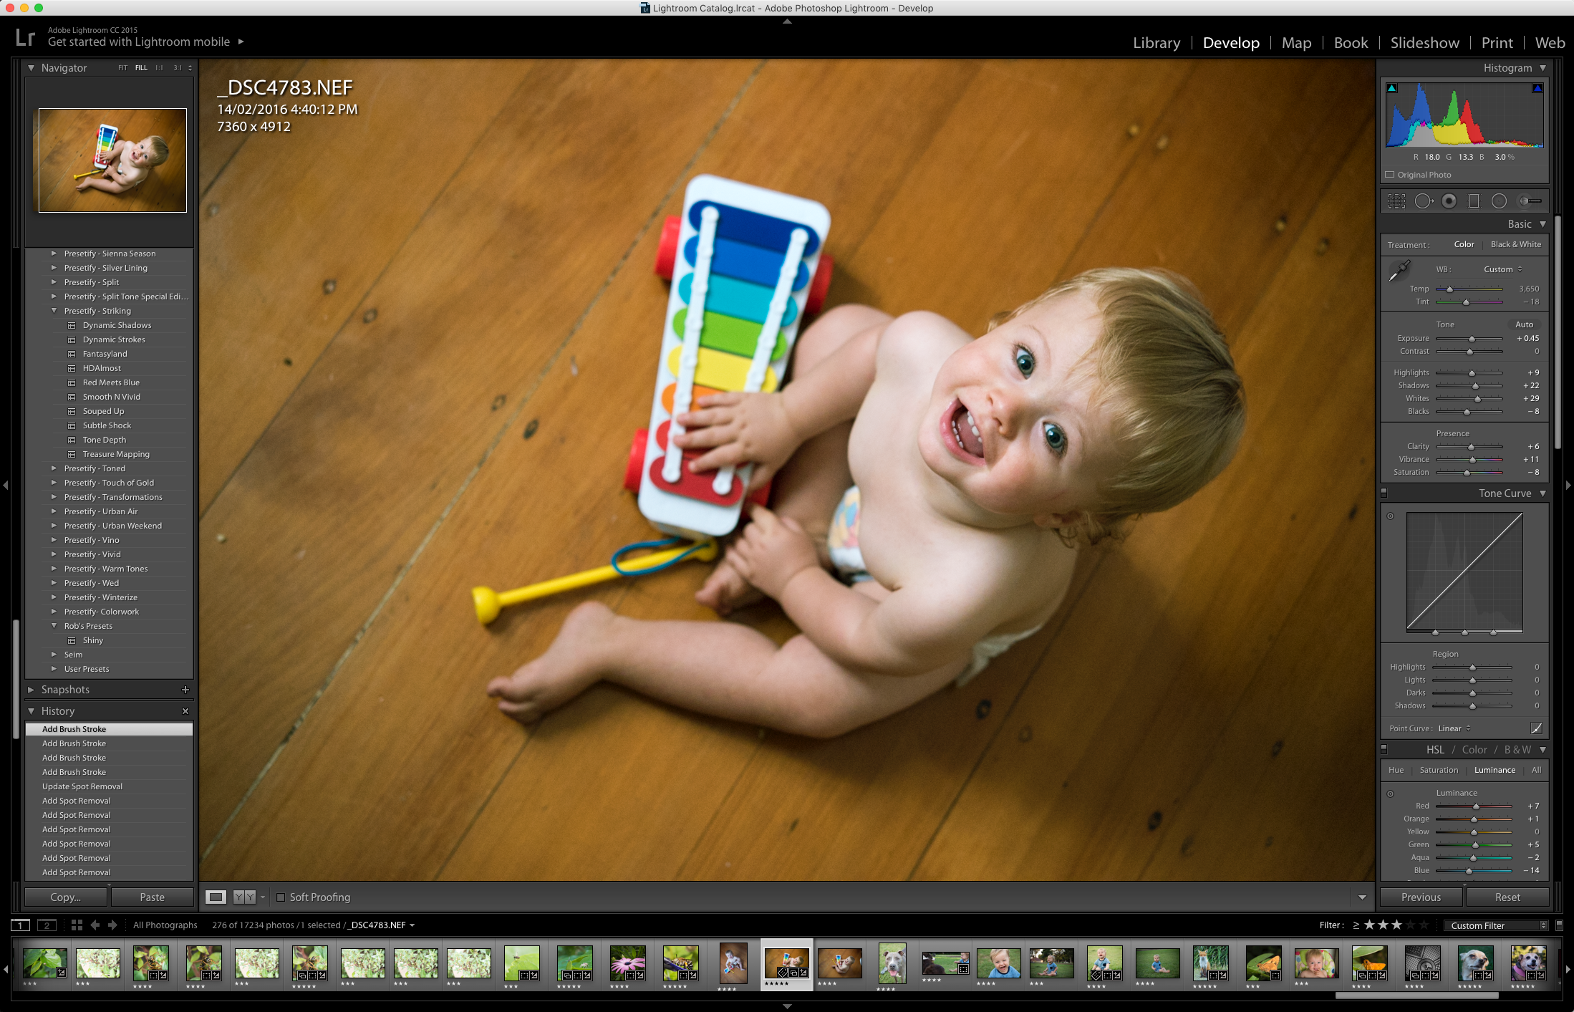Click the Reset button

tap(1504, 897)
